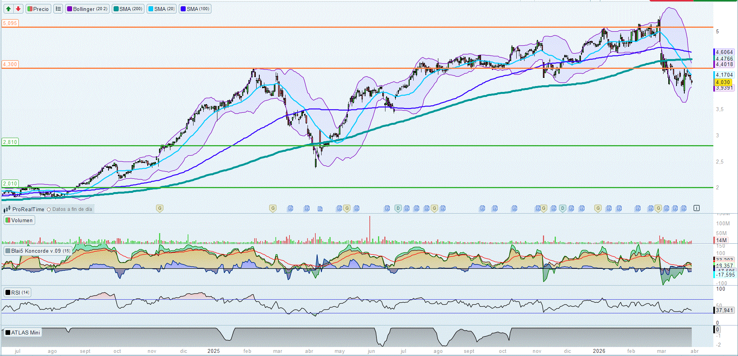Open the Precio settings button
738x356 pixels.
point(38,9)
